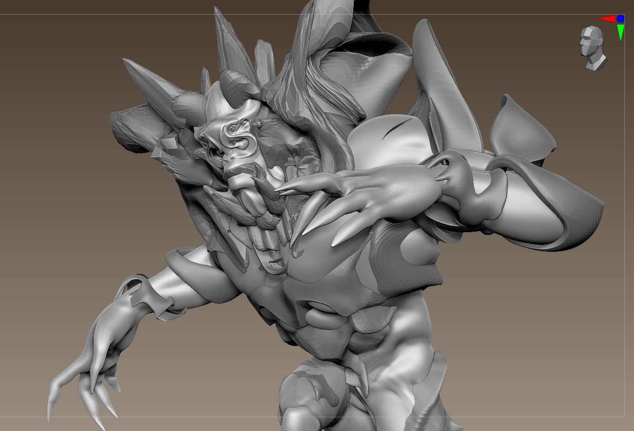Click the camera view head orientation gizmo

(593, 48)
